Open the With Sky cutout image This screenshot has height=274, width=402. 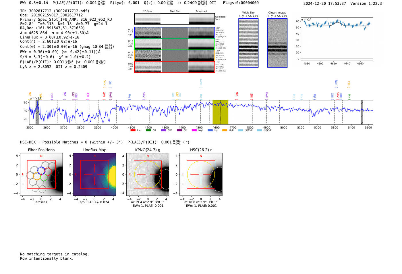tap(248, 43)
